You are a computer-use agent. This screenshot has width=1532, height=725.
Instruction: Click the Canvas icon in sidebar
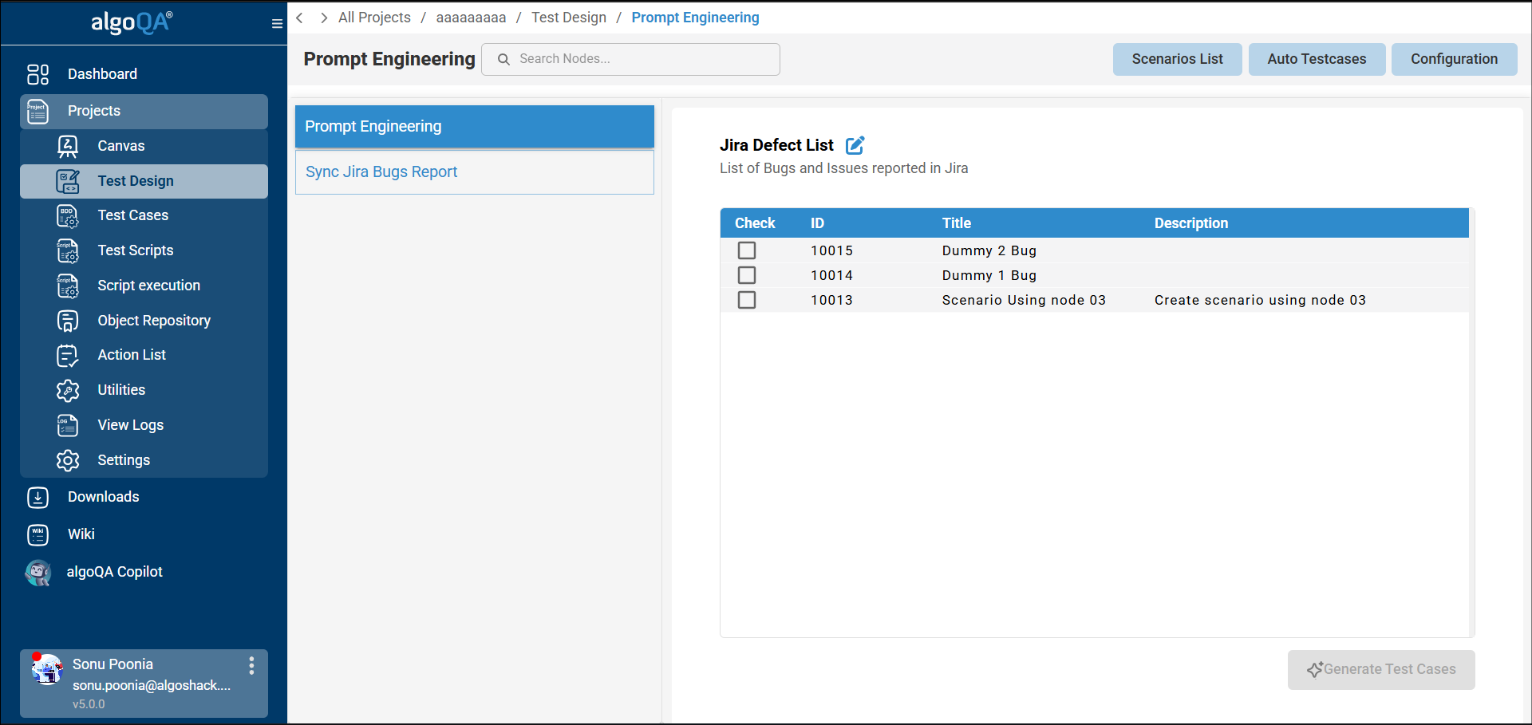(68, 146)
